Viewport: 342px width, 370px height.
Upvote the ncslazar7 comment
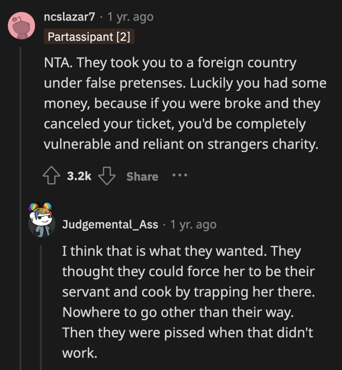(51, 176)
